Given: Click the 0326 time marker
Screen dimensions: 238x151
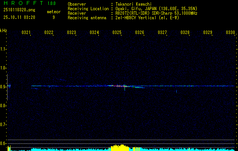Looking at the screenshot, I should pos(140,32).
